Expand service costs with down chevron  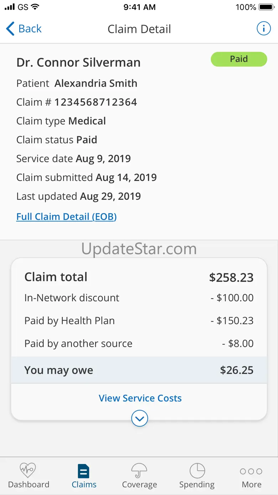tap(139, 418)
